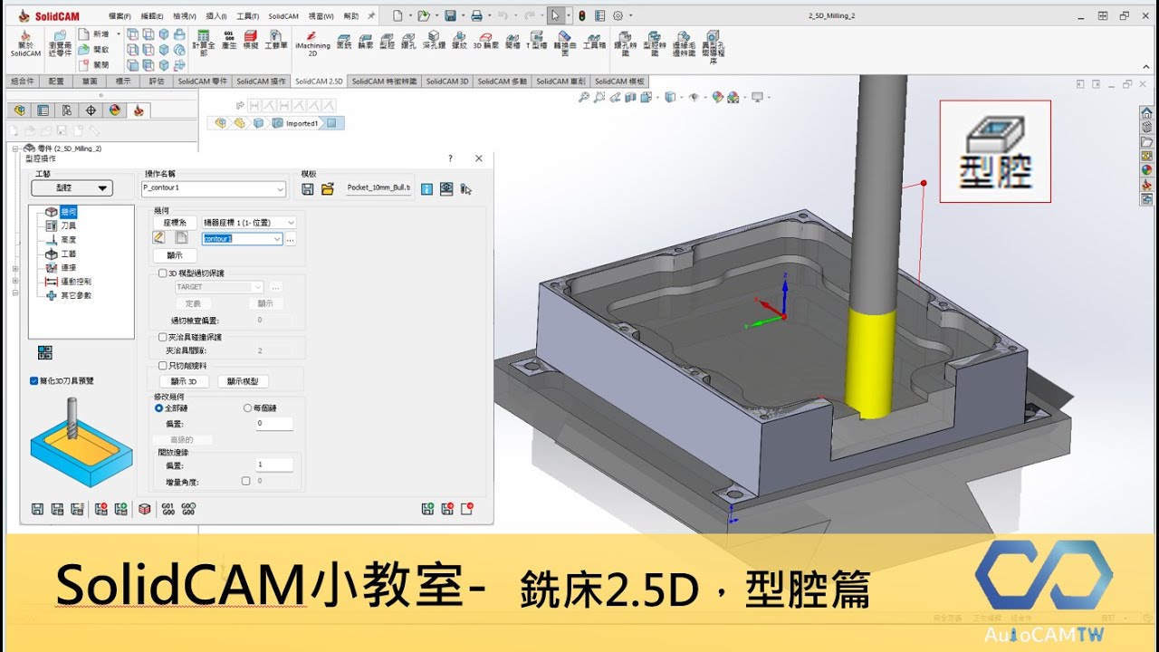Click load template folder icon in 模板
Screen dimensions: 1159x652
pyautogui.click(x=328, y=188)
